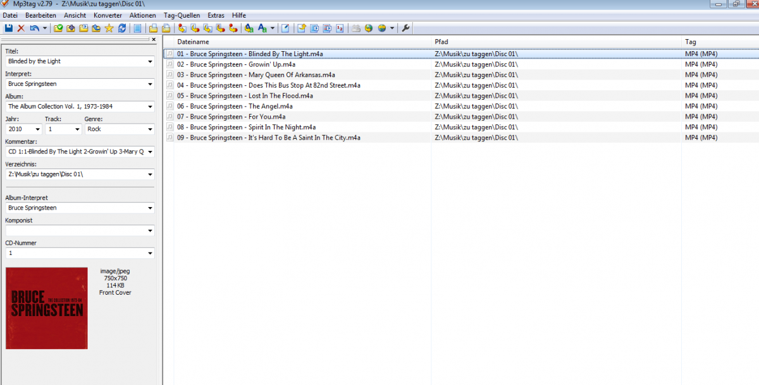Select file 05 - Lost In The Flood.m4a
The height and width of the screenshot is (385, 759).
[x=245, y=96]
